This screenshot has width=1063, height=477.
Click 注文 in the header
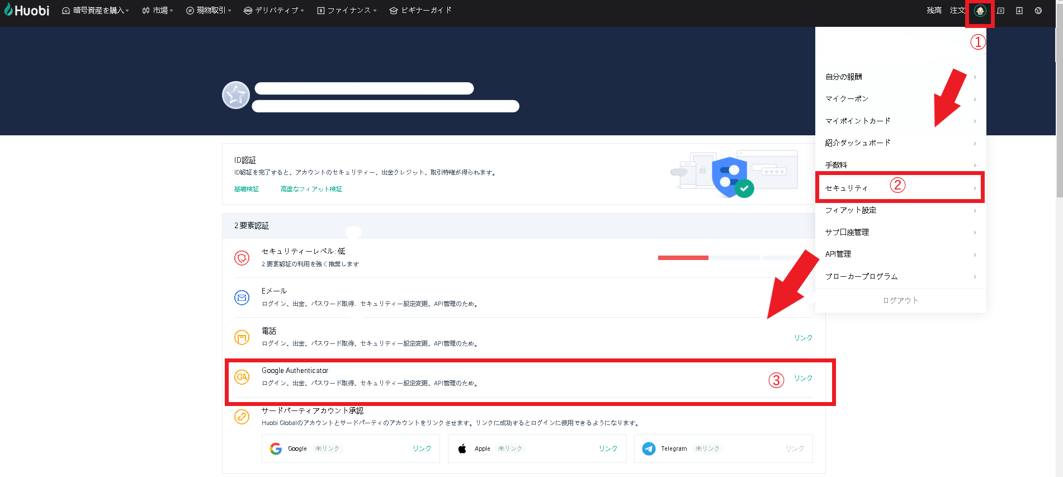coord(957,11)
